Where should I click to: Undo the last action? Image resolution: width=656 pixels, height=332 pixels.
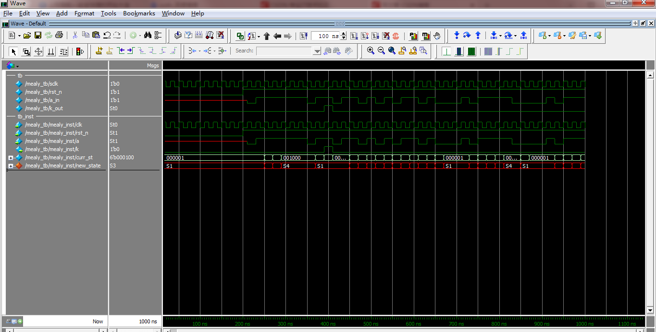pos(107,36)
